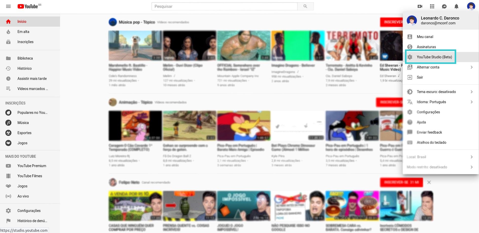
Task: Click the Sair sign-out icon
Action: (x=410, y=77)
